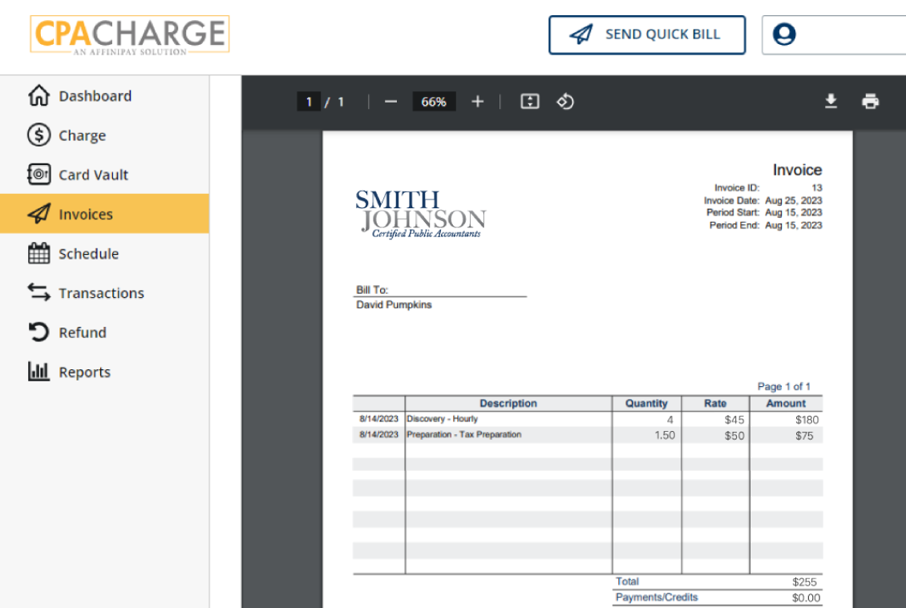Print the invoice document
906x608 pixels.
(x=870, y=101)
